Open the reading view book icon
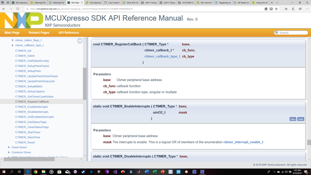This screenshot has height=175, width=311. [271, 9]
